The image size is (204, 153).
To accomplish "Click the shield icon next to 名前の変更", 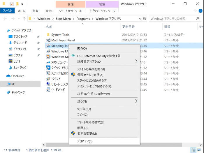I will pyautogui.click(x=73, y=133).
